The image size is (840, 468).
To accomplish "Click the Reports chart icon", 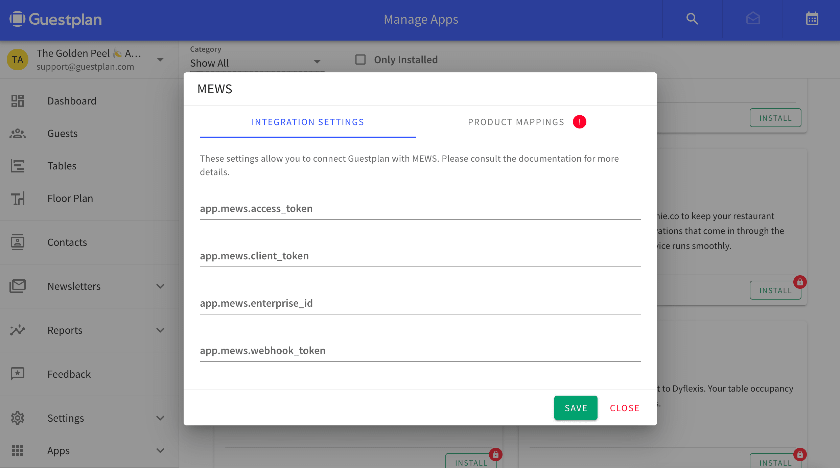I will click(x=18, y=330).
